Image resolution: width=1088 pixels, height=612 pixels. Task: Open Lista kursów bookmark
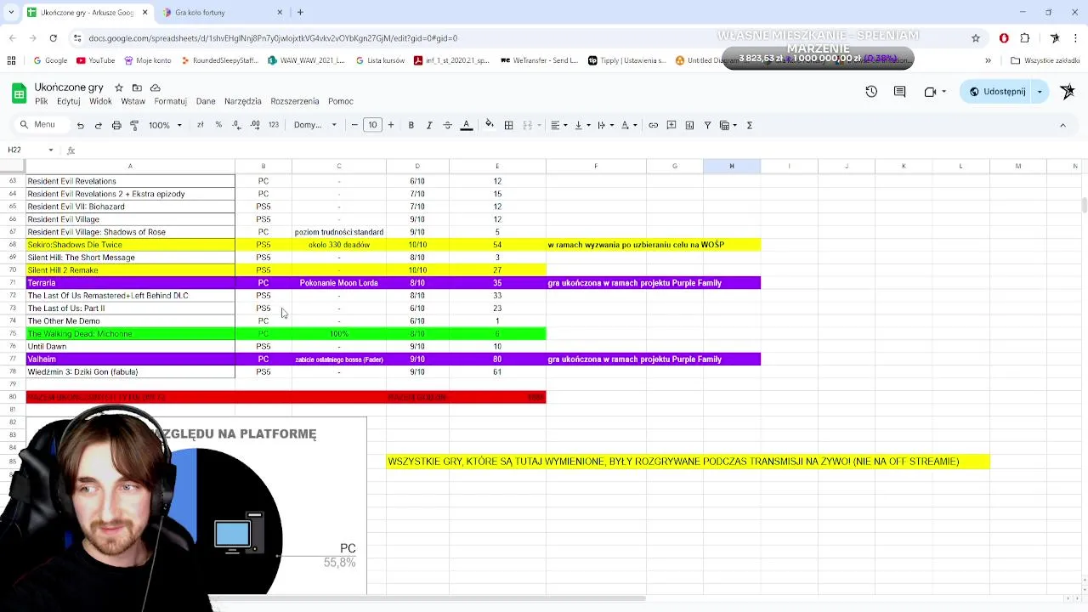380,60
